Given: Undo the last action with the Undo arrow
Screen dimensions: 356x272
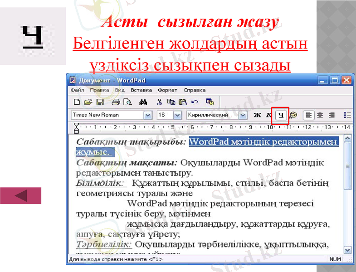Looking at the screenshot, I should 195,102.
